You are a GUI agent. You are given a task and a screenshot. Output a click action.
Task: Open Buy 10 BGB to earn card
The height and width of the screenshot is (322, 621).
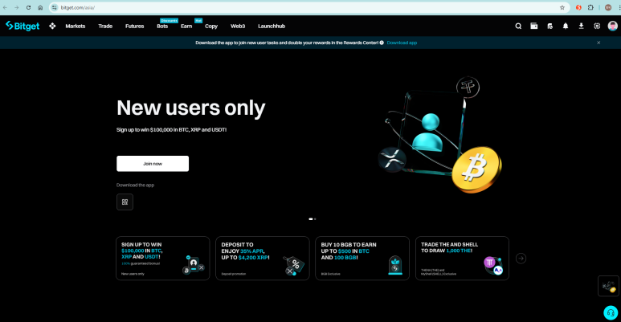click(362, 259)
